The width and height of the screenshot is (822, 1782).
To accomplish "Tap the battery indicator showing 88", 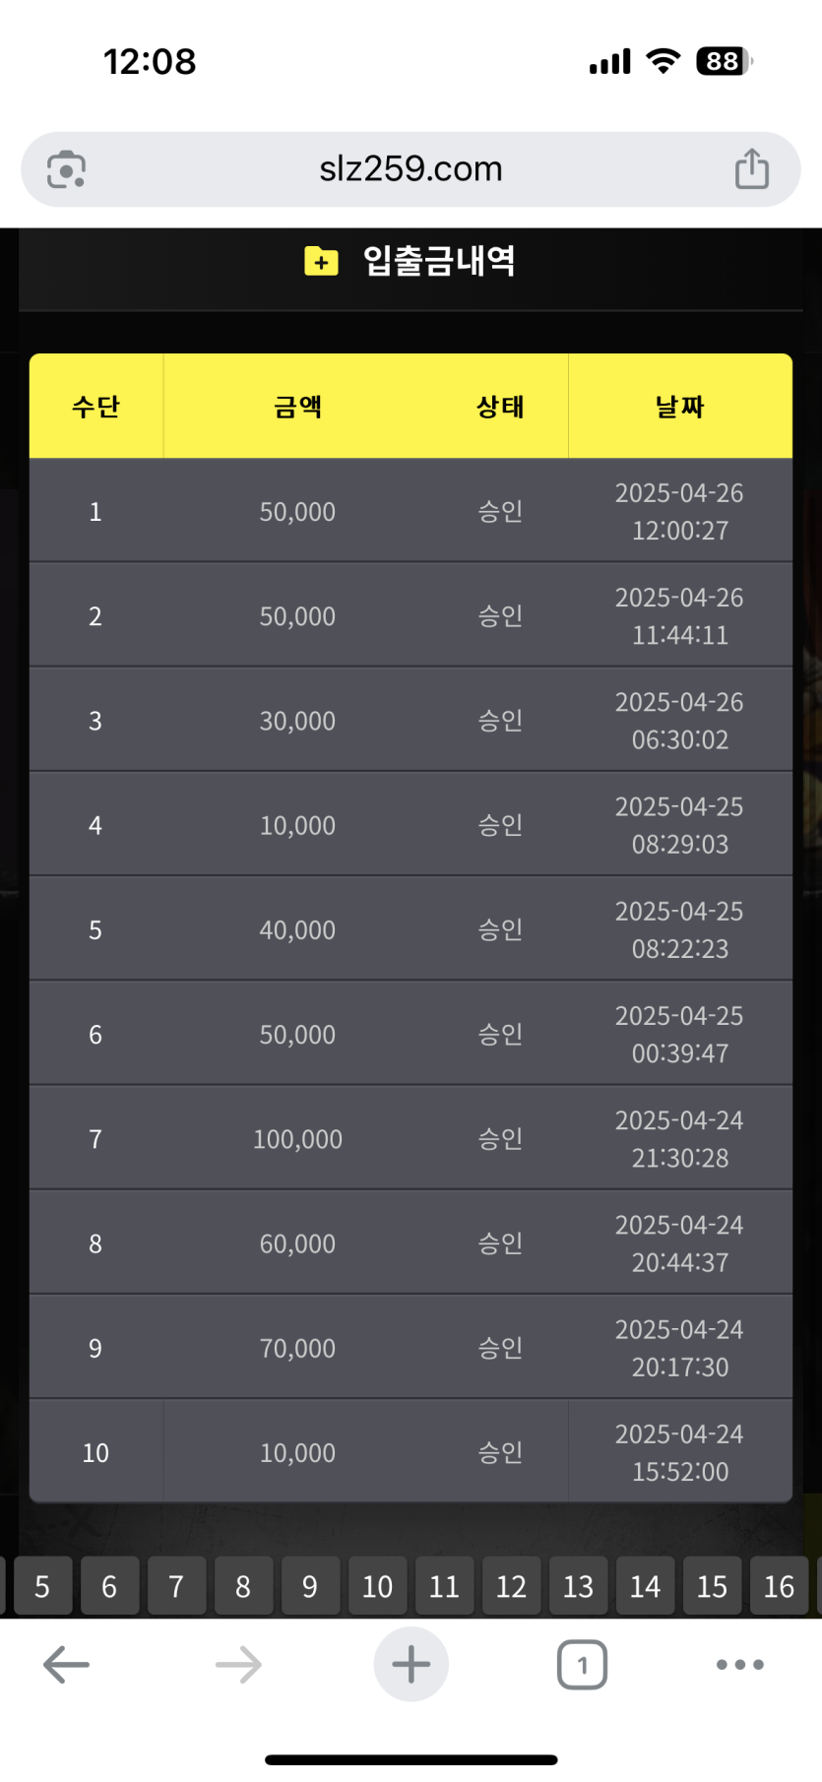I will pos(724,61).
